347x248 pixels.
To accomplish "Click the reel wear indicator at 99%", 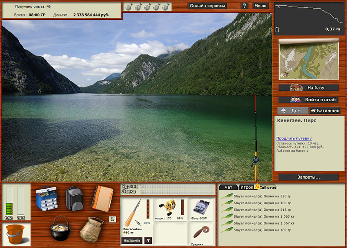I will click(182, 207).
